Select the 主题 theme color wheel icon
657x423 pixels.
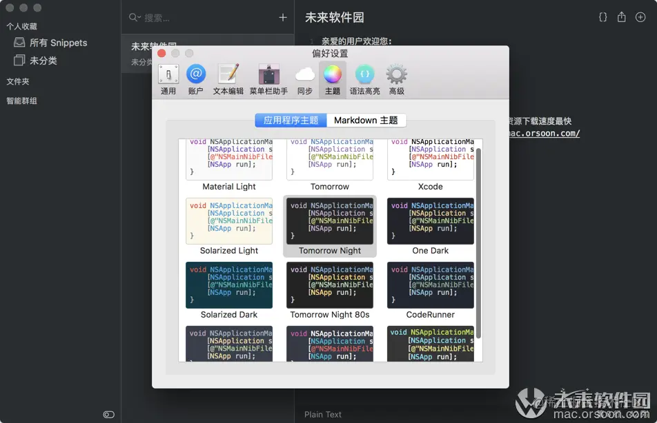tap(333, 74)
